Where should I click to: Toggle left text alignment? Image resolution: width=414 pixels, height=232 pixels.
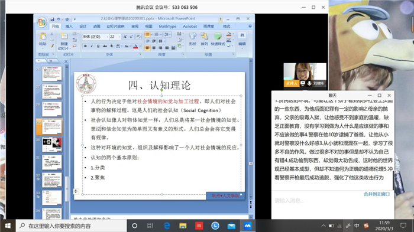147,48
